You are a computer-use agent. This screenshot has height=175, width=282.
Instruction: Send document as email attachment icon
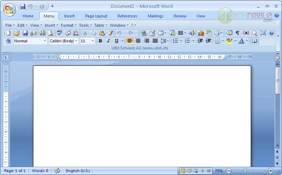[33, 33]
